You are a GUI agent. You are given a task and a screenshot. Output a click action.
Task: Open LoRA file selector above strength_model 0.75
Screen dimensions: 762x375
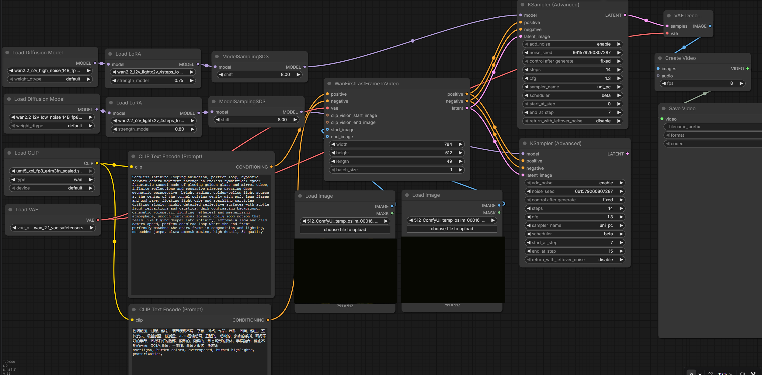point(153,72)
